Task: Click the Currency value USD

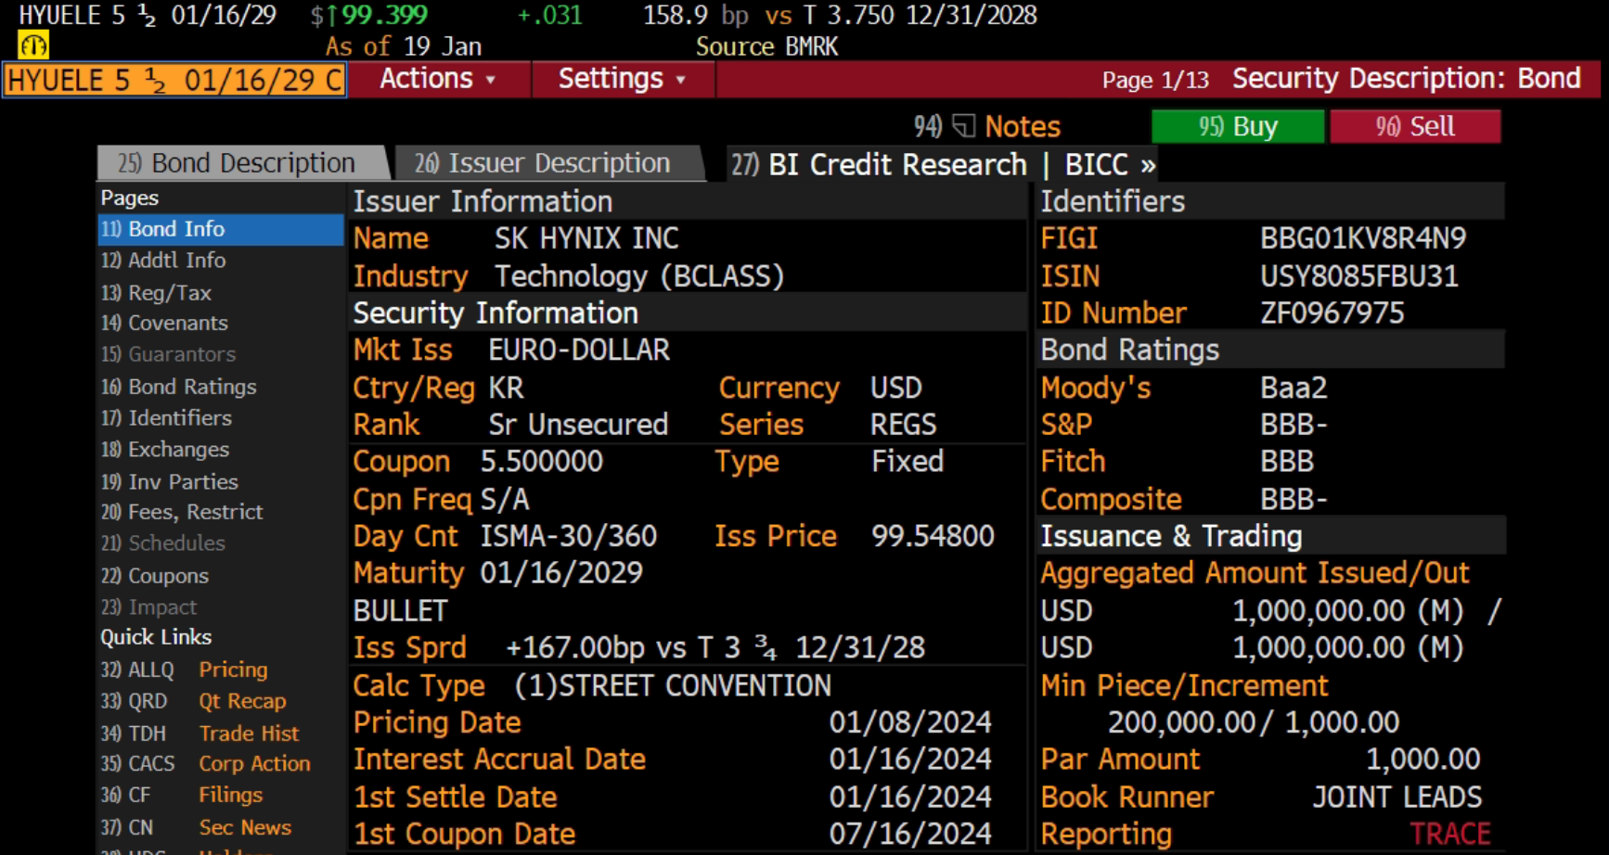Action: [896, 388]
